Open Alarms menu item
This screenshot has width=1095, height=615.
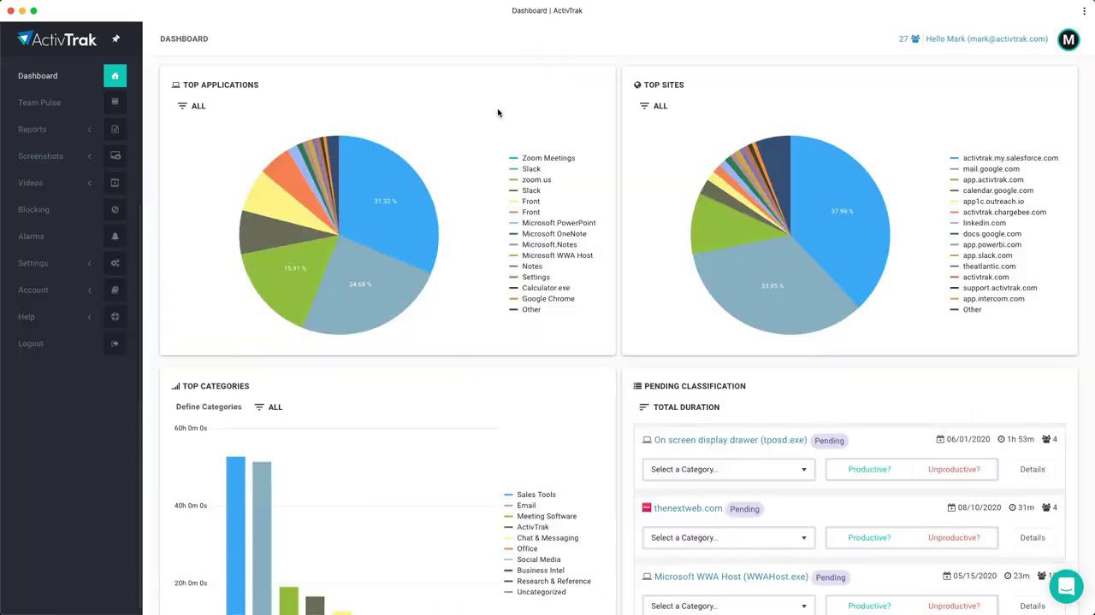[31, 237]
